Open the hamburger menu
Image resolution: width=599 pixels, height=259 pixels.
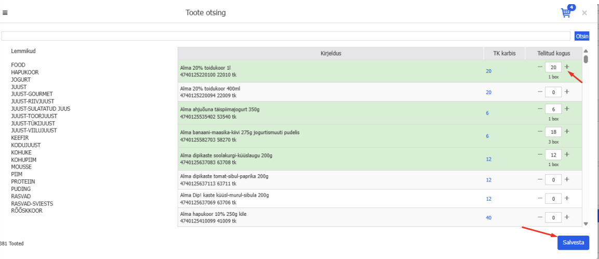pos(5,12)
